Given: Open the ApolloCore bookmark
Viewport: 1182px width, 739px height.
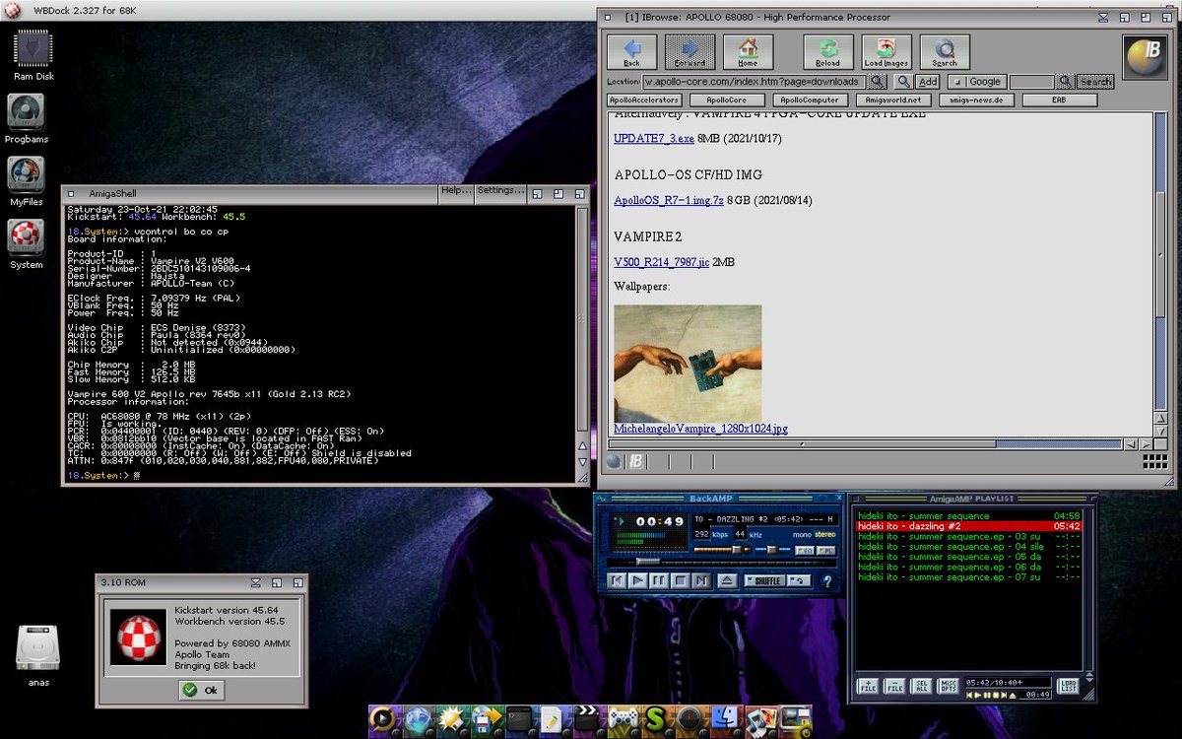Looking at the screenshot, I should [x=727, y=100].
